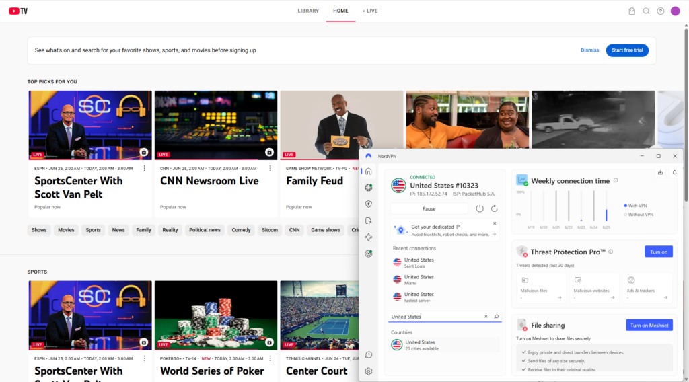Open the purple account avatar

tap(676, 11)
